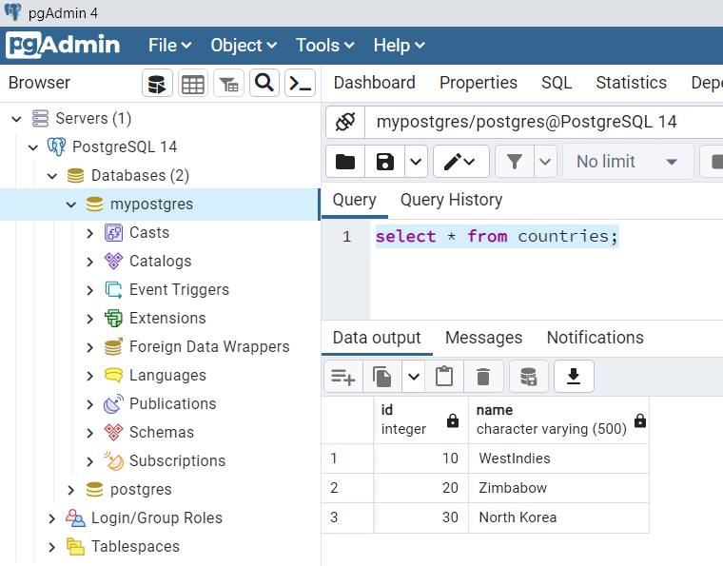723x566 pixels.
Task: Expand the Event Triggers node
Action: tap(90, 290)
